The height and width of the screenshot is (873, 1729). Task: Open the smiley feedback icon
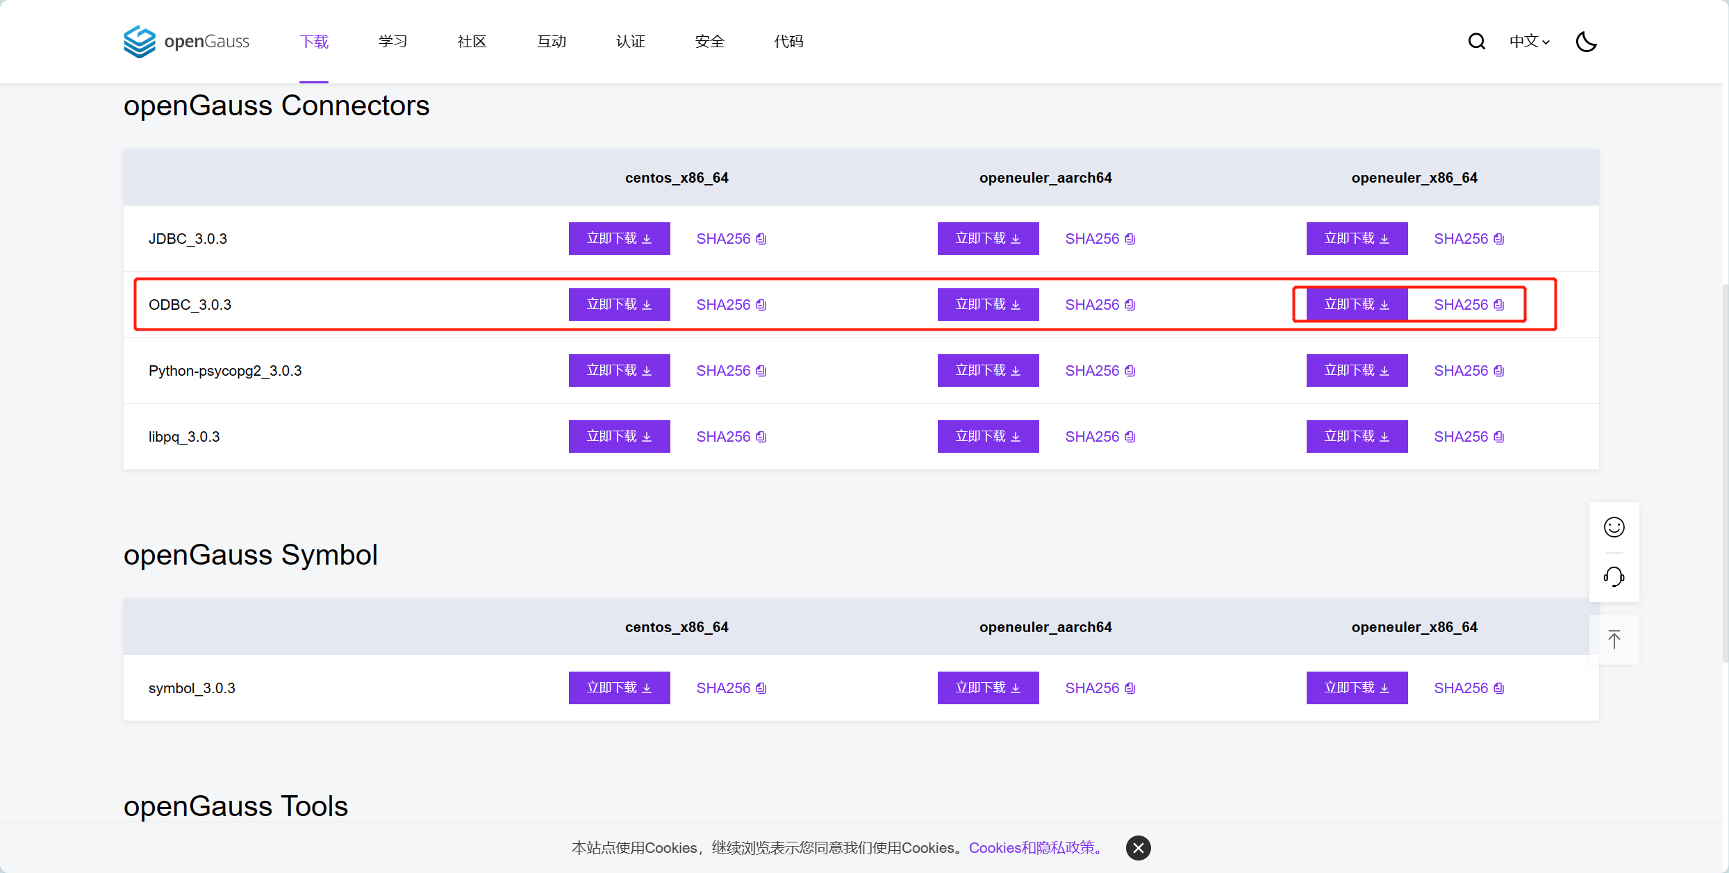point(1614,527)
